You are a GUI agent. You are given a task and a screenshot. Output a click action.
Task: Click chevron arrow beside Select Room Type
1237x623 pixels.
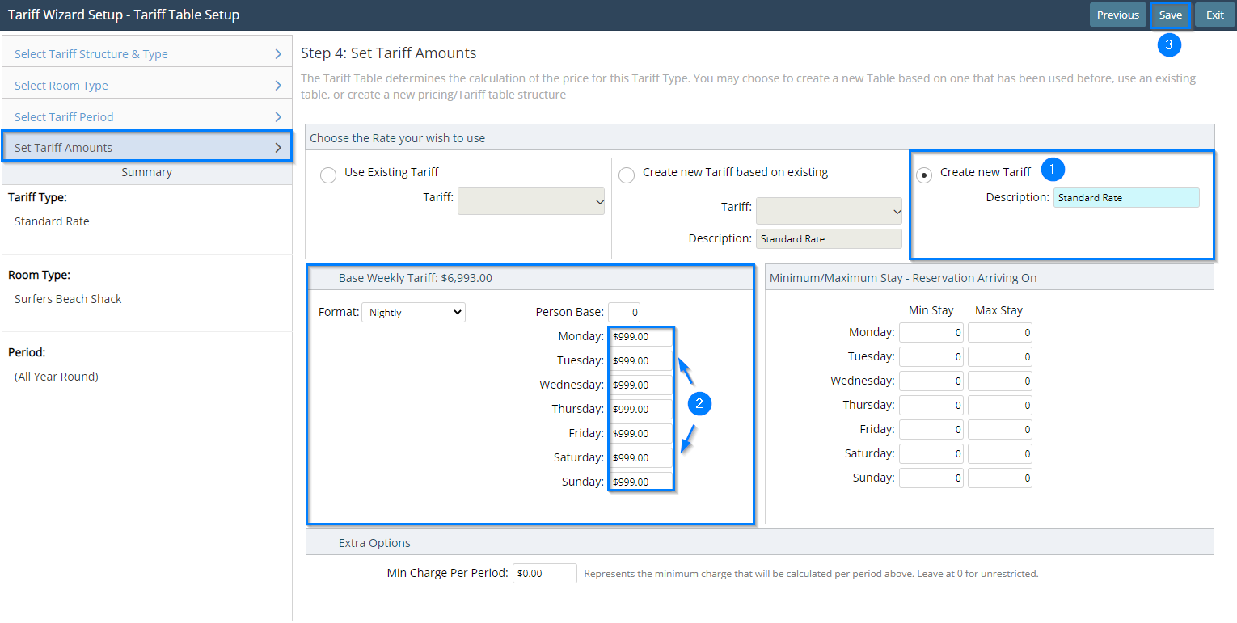[x=278, y=86]
